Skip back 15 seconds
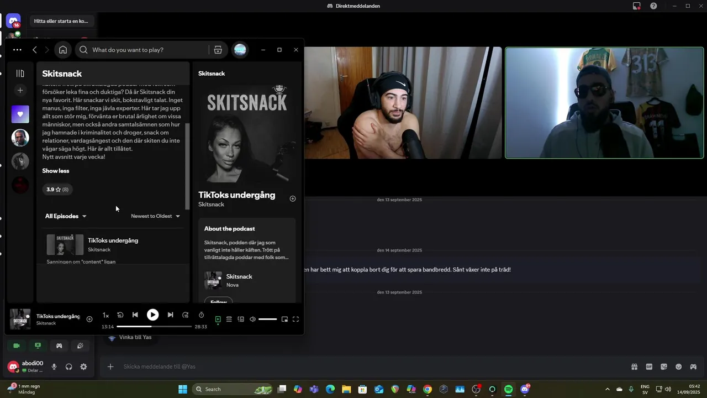Screen dimensions: 707x398 [120, 315]
